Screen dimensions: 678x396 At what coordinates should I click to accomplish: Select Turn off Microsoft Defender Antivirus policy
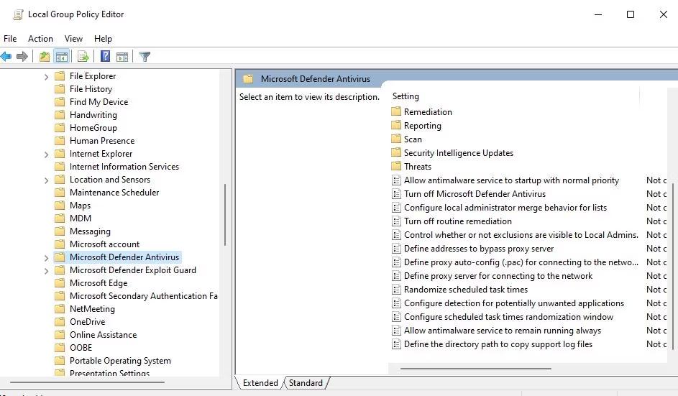click(475, 194)
